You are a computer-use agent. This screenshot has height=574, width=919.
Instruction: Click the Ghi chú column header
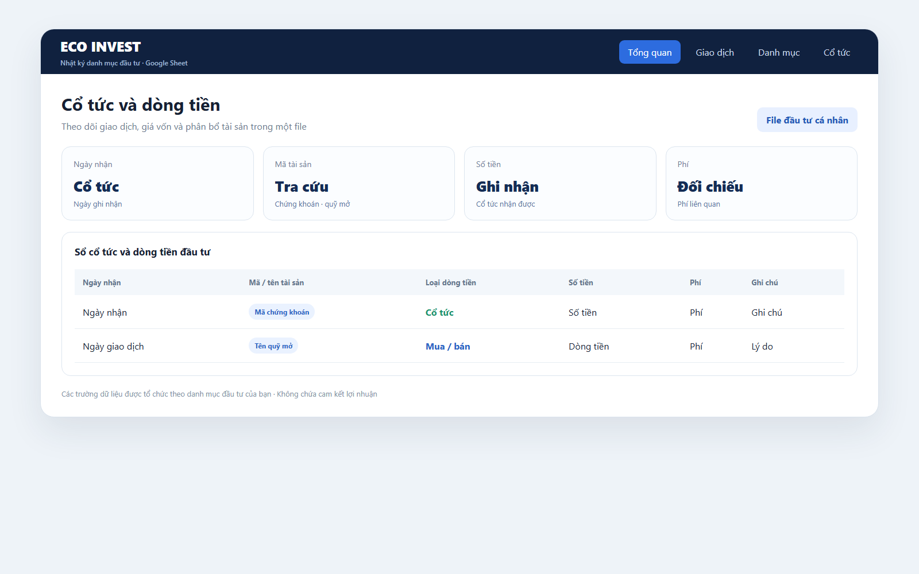[x=764, y=282]
